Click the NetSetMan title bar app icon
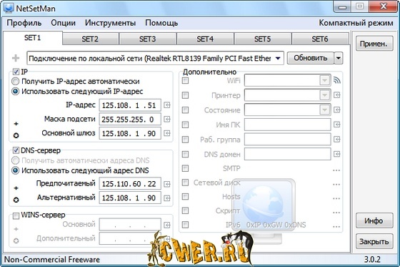The image size is (400, 267). point(9,8)
